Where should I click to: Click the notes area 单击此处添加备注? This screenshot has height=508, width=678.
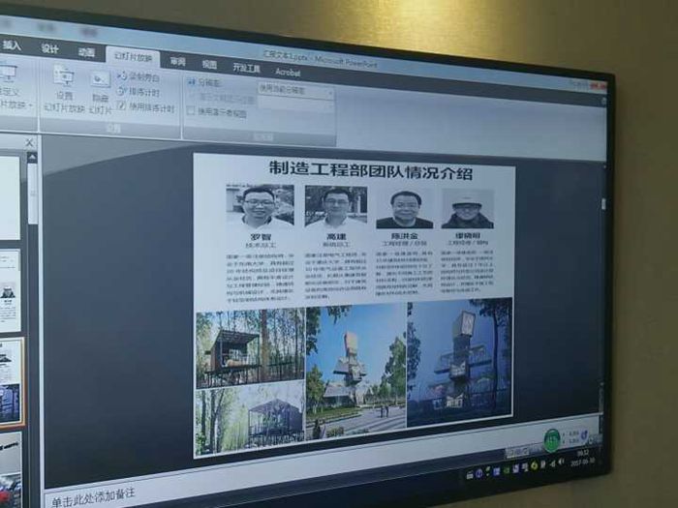93,497
